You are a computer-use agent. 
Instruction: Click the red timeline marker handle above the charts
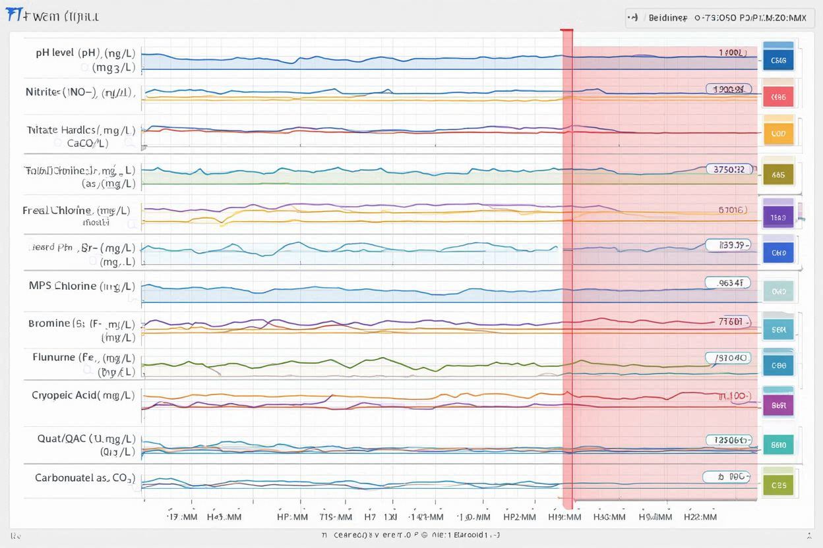(x=566, y=30)
